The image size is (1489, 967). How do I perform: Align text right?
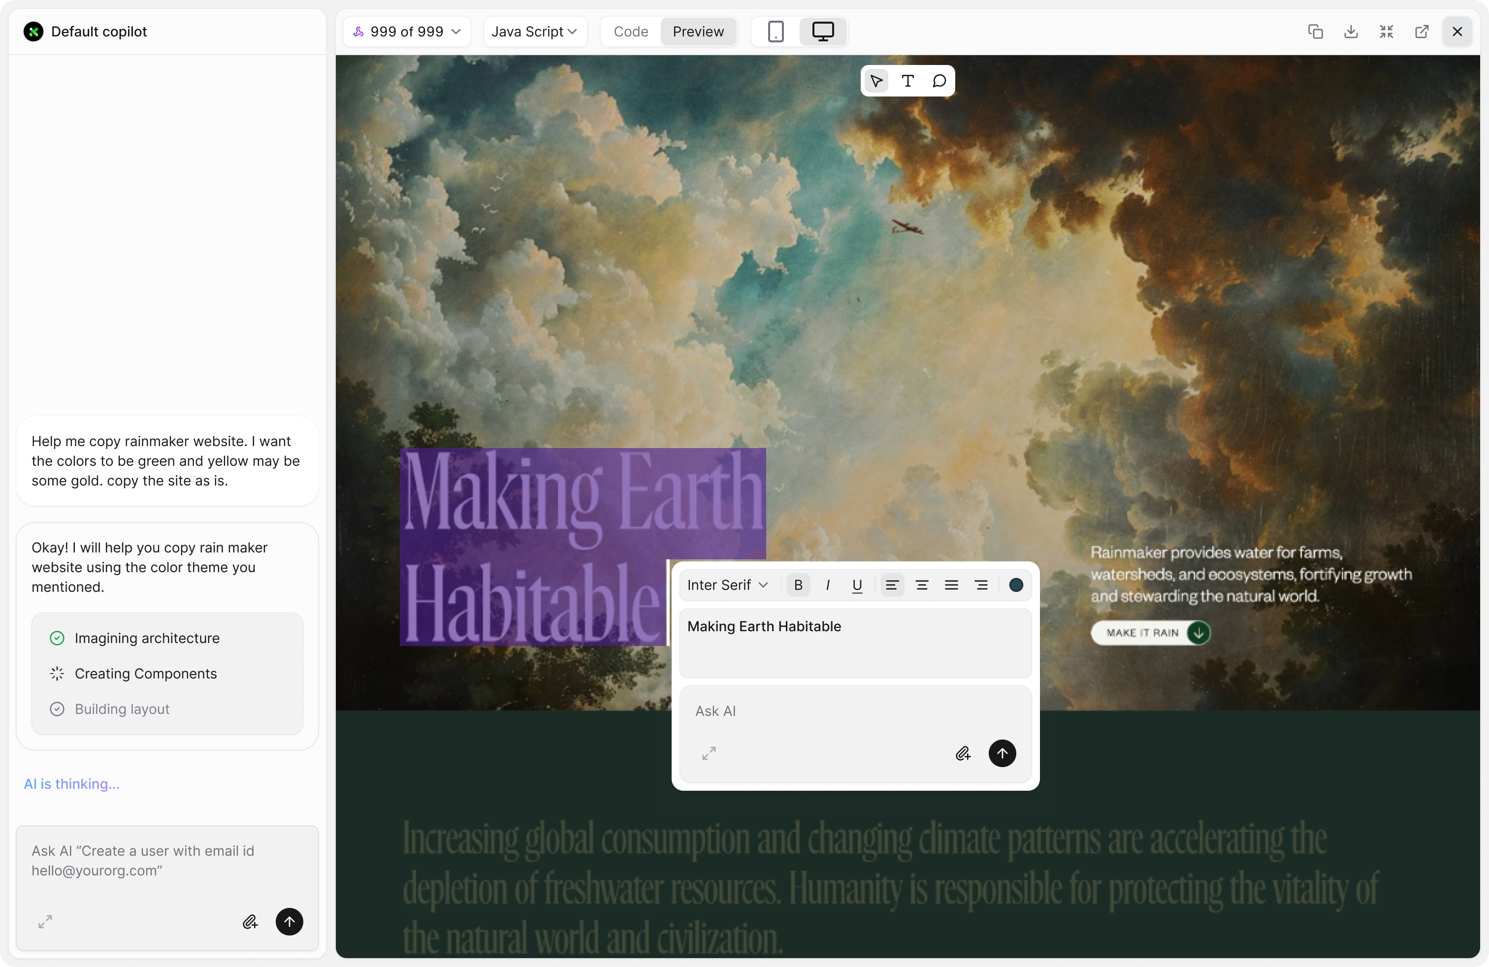(x=981, y=585)
